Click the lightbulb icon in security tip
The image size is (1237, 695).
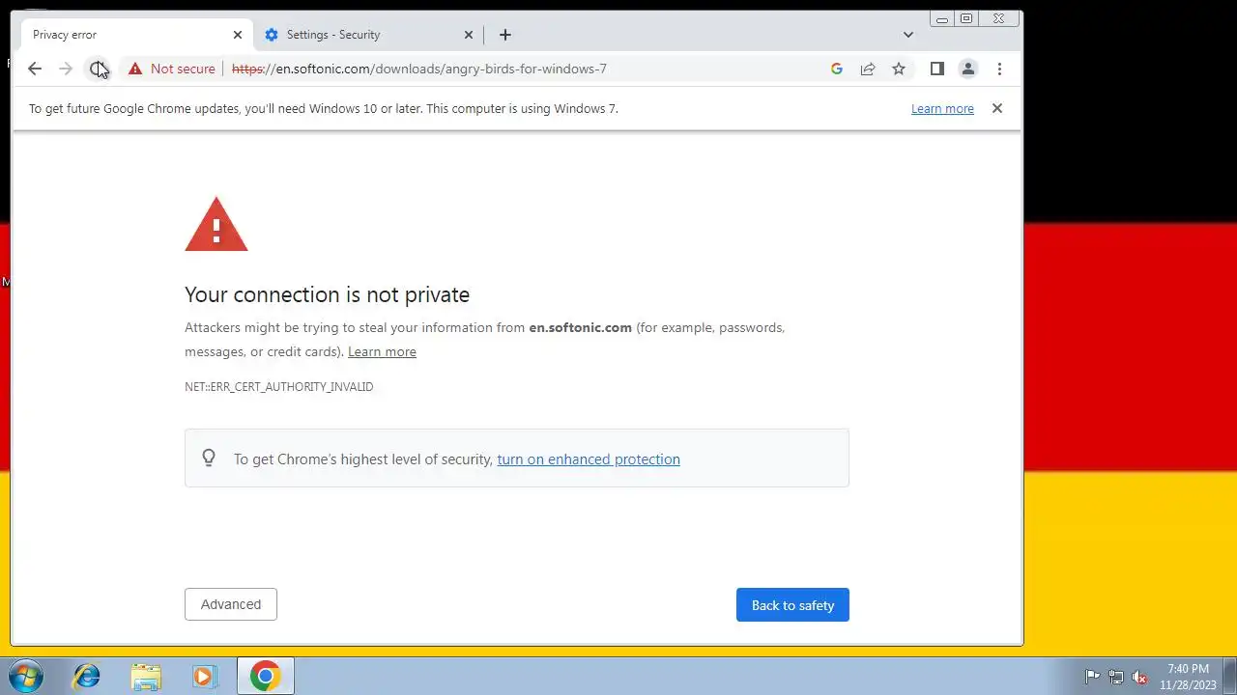tap(209, 459)
